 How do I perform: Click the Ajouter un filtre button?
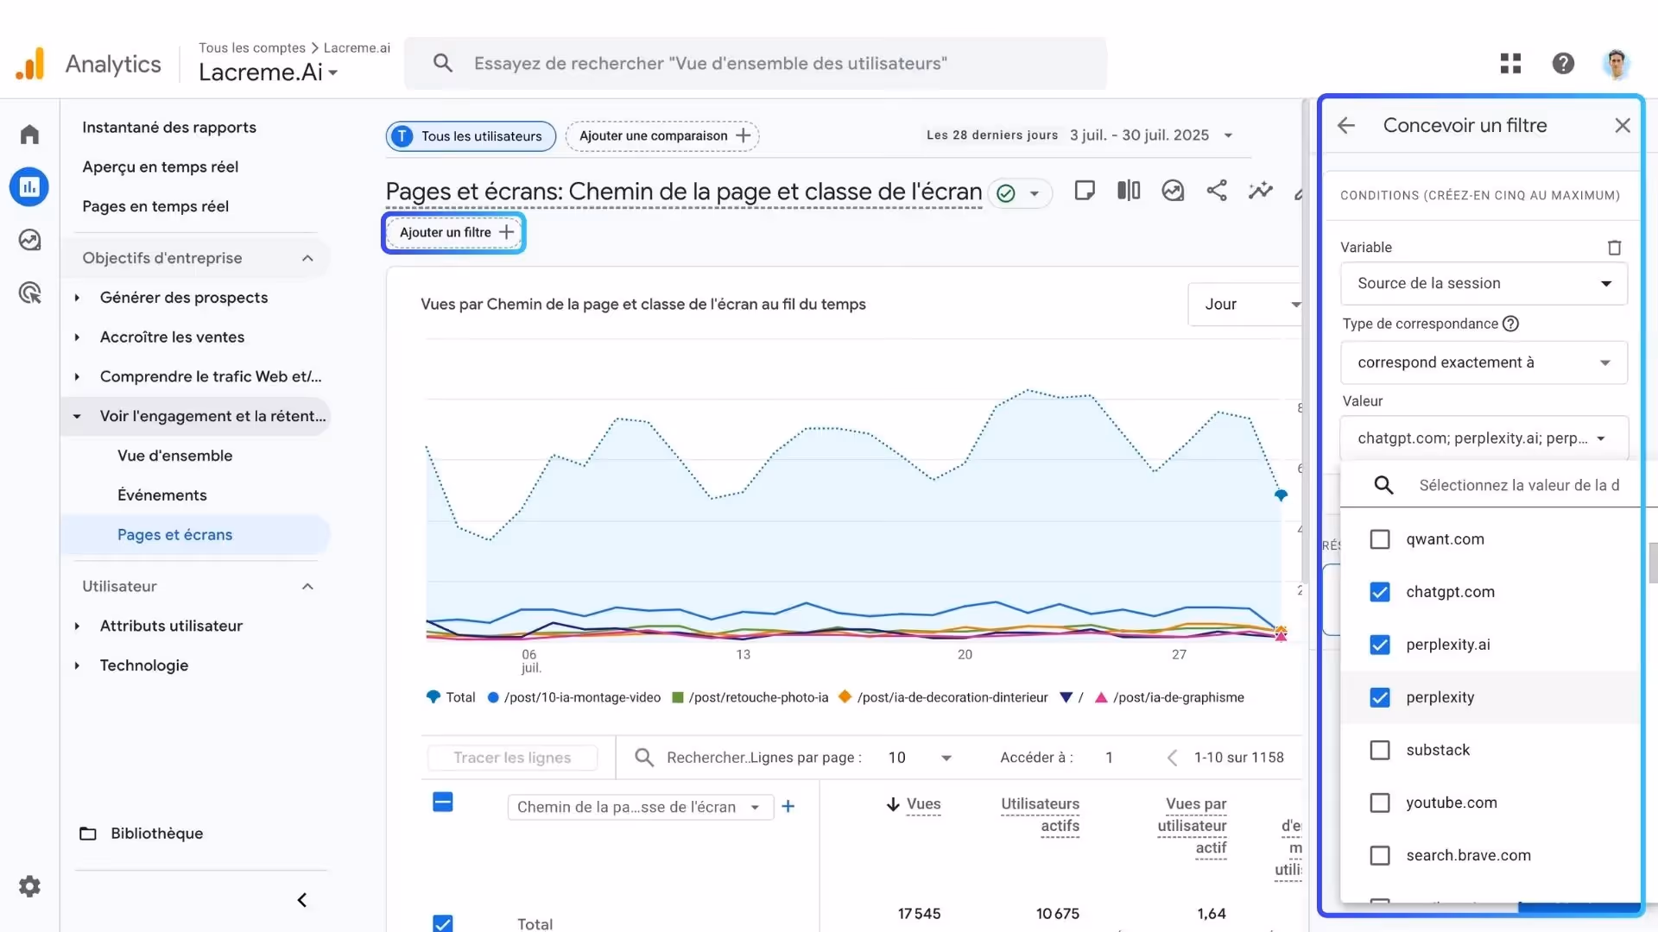[454, 232]
